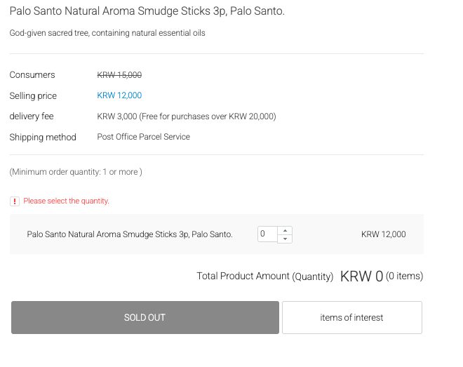The image size is (463, 367).
Task: Click the SOLD OUT button
Action: pyautogui.click(x=145, y=317)
